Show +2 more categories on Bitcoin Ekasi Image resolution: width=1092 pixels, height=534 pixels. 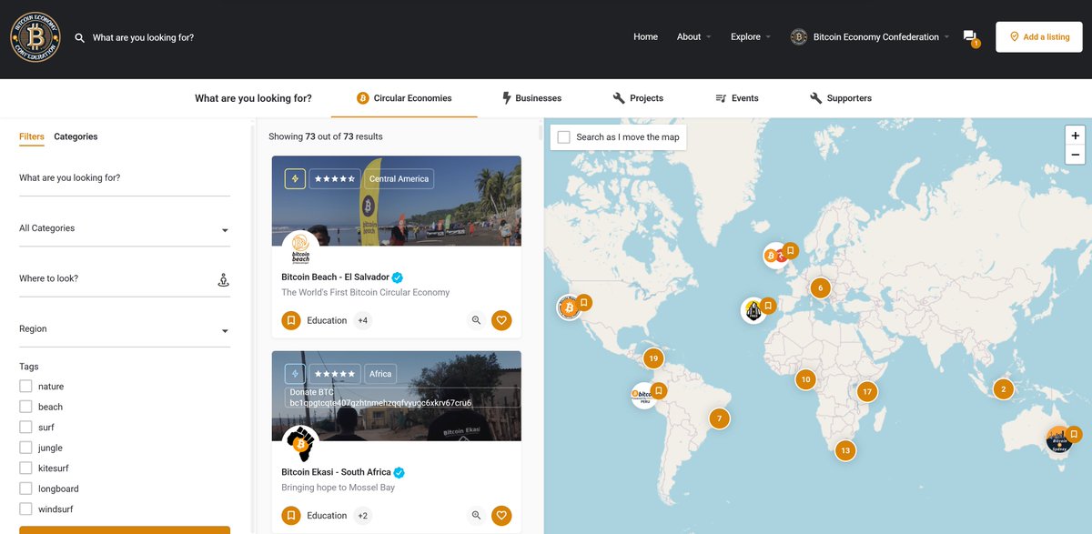pos(362,516)
